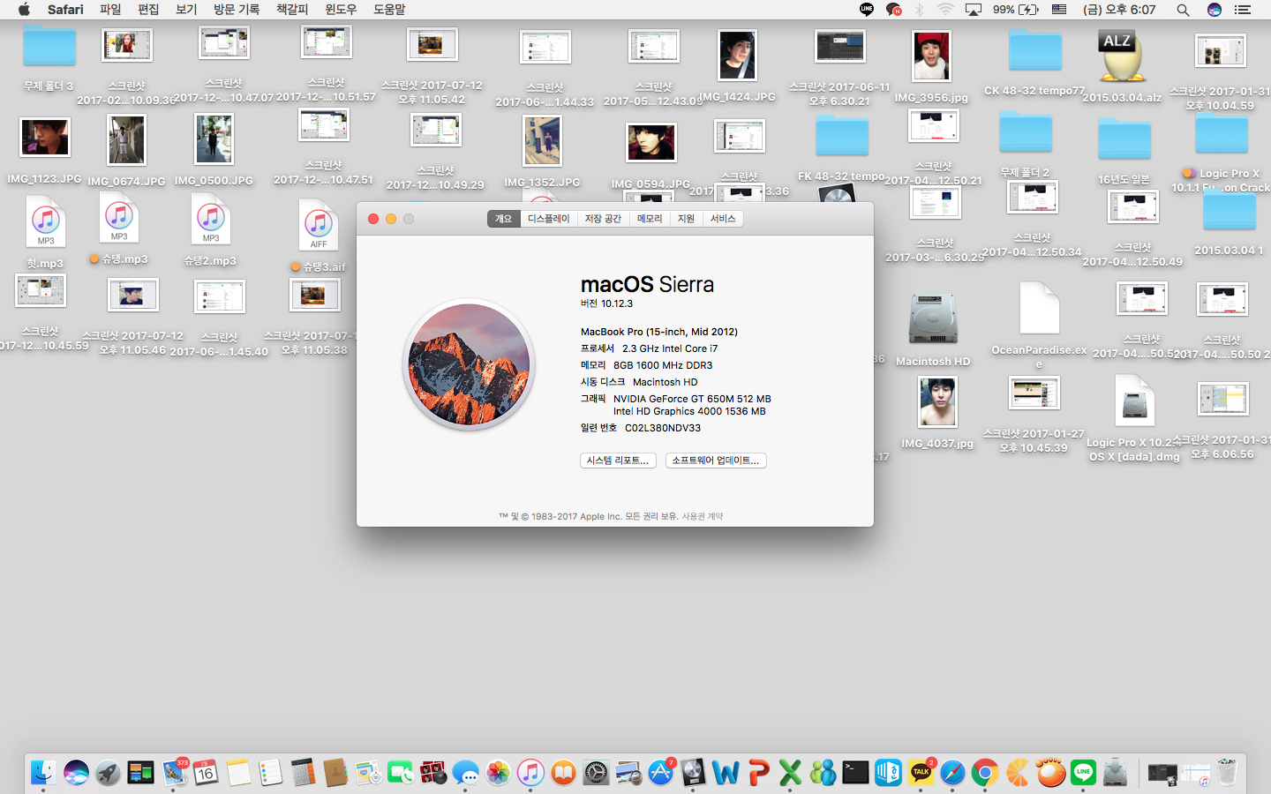
Task: Open Notification Center list icon
Action: 1243,10
